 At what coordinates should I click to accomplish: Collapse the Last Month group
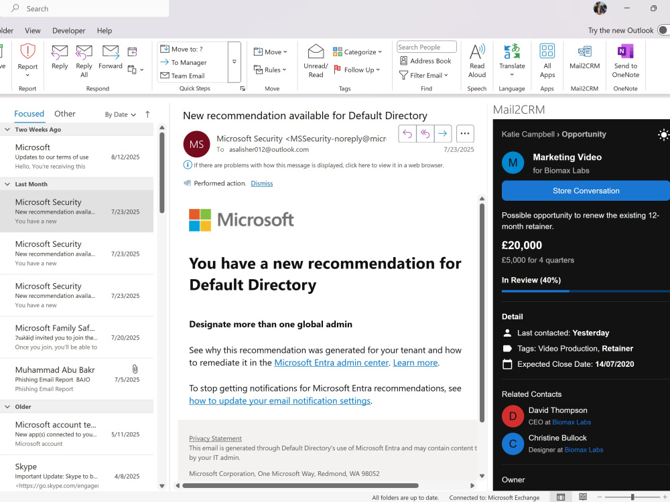7,184
